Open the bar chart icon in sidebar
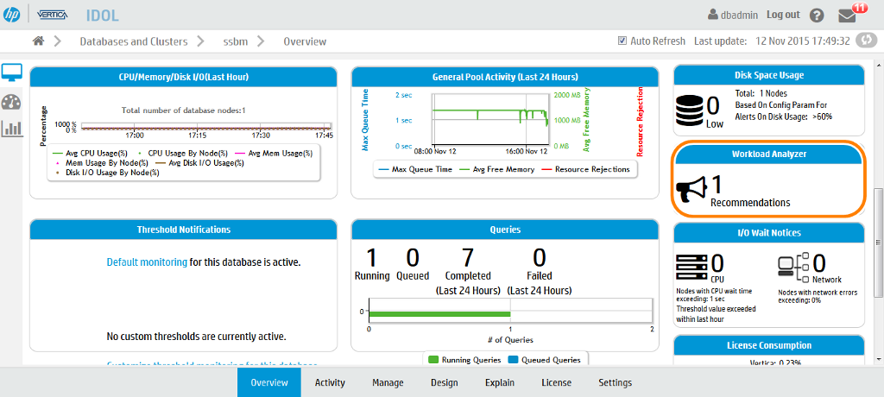The image size is (884, 397). [x=12, y=129]
